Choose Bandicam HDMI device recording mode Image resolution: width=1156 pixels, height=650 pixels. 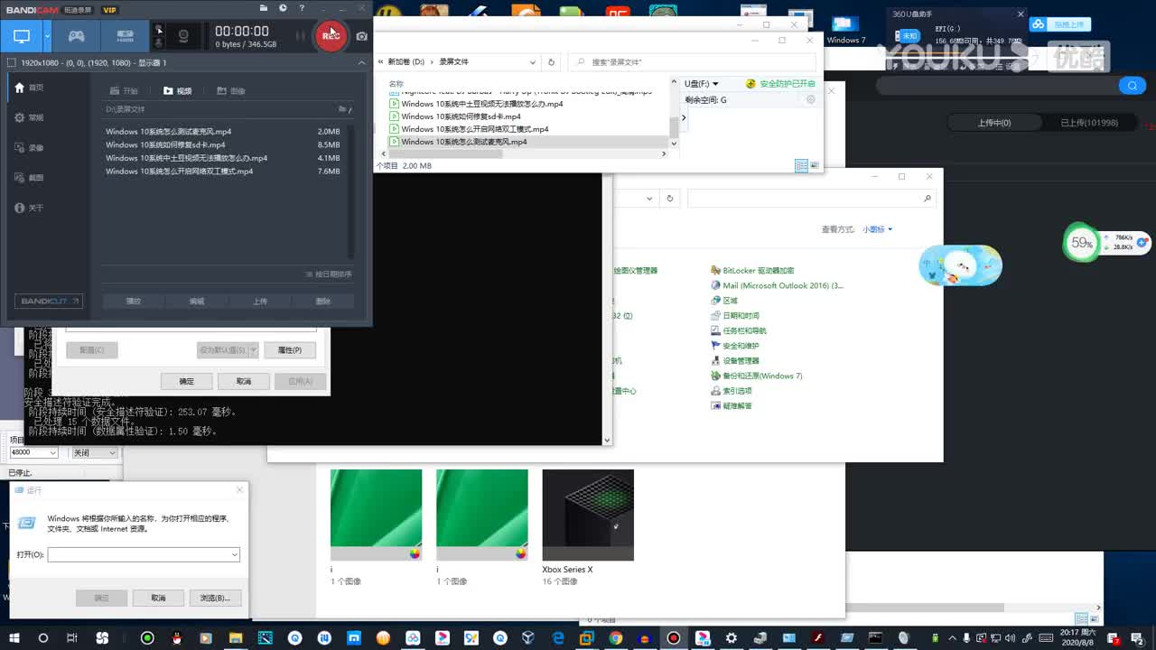pos(125,36)
